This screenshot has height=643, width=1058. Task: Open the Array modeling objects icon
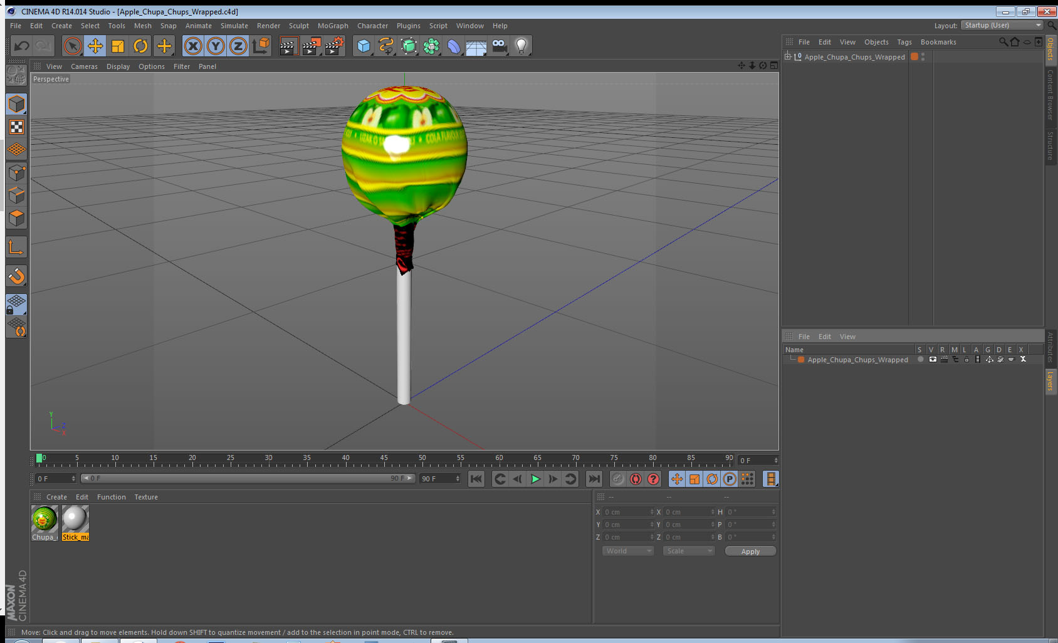(431, 46)
